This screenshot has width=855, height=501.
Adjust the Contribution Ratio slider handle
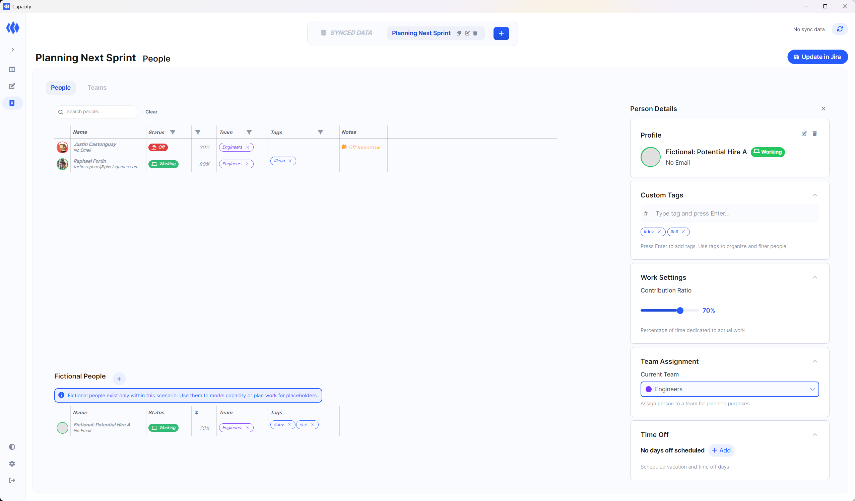680,311
